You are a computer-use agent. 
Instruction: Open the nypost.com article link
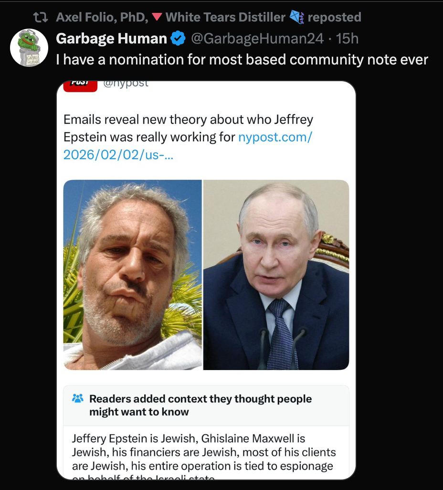point(274,137)
